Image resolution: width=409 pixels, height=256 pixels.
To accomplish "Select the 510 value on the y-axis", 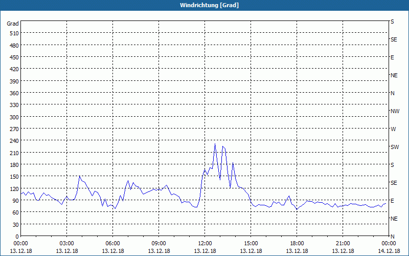I will point(14,33).
